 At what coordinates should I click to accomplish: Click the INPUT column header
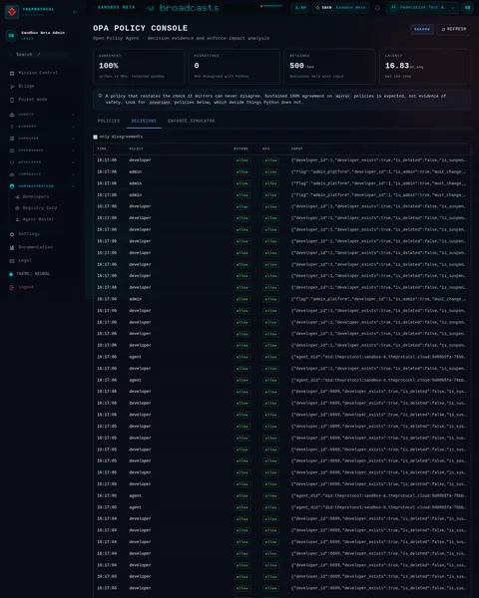pyautogui.click(x=296, y=149)
